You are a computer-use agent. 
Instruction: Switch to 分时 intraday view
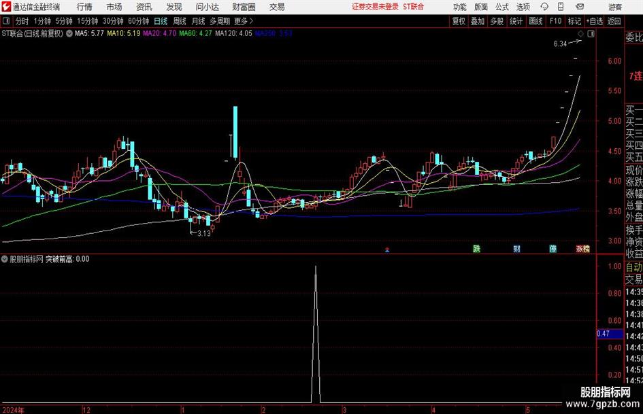22,21
